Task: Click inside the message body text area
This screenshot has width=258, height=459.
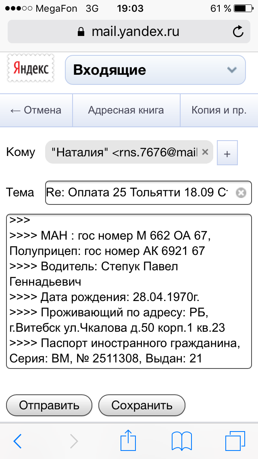Action: click(127, 291)
